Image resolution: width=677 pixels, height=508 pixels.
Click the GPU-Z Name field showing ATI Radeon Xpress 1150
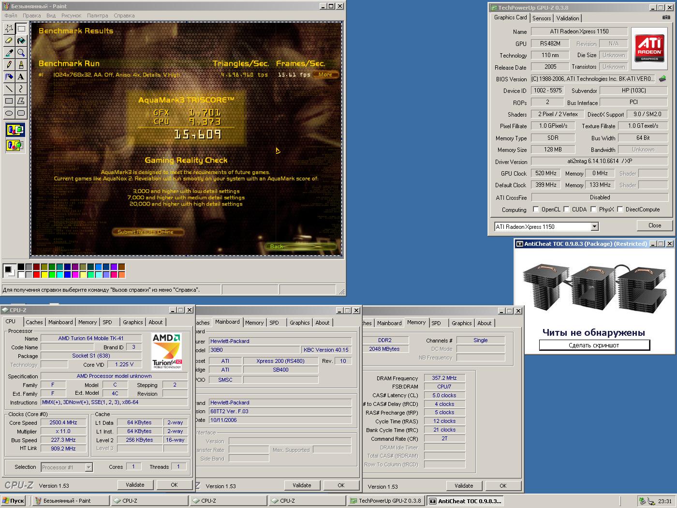[579, 31]
